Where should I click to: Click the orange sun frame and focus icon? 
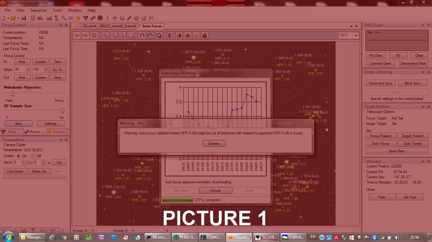(78, 18)
